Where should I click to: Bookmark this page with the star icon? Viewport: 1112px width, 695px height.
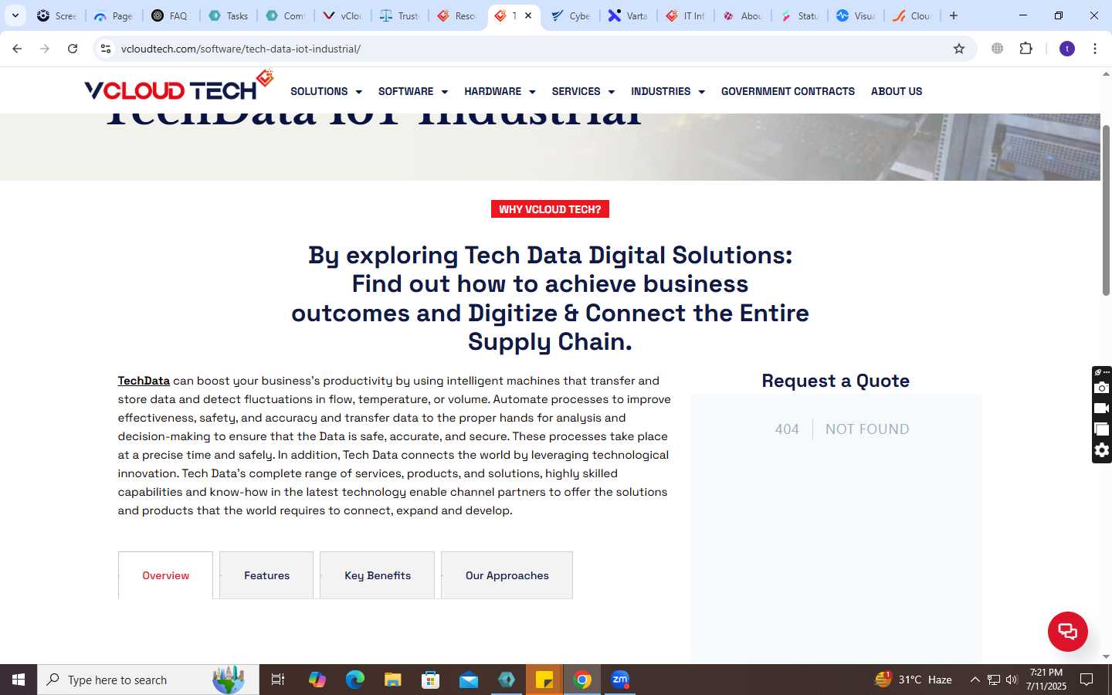coord(959,49)
